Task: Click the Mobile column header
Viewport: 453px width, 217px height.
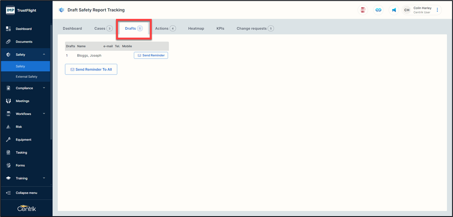Action: (x=127, y=46)
